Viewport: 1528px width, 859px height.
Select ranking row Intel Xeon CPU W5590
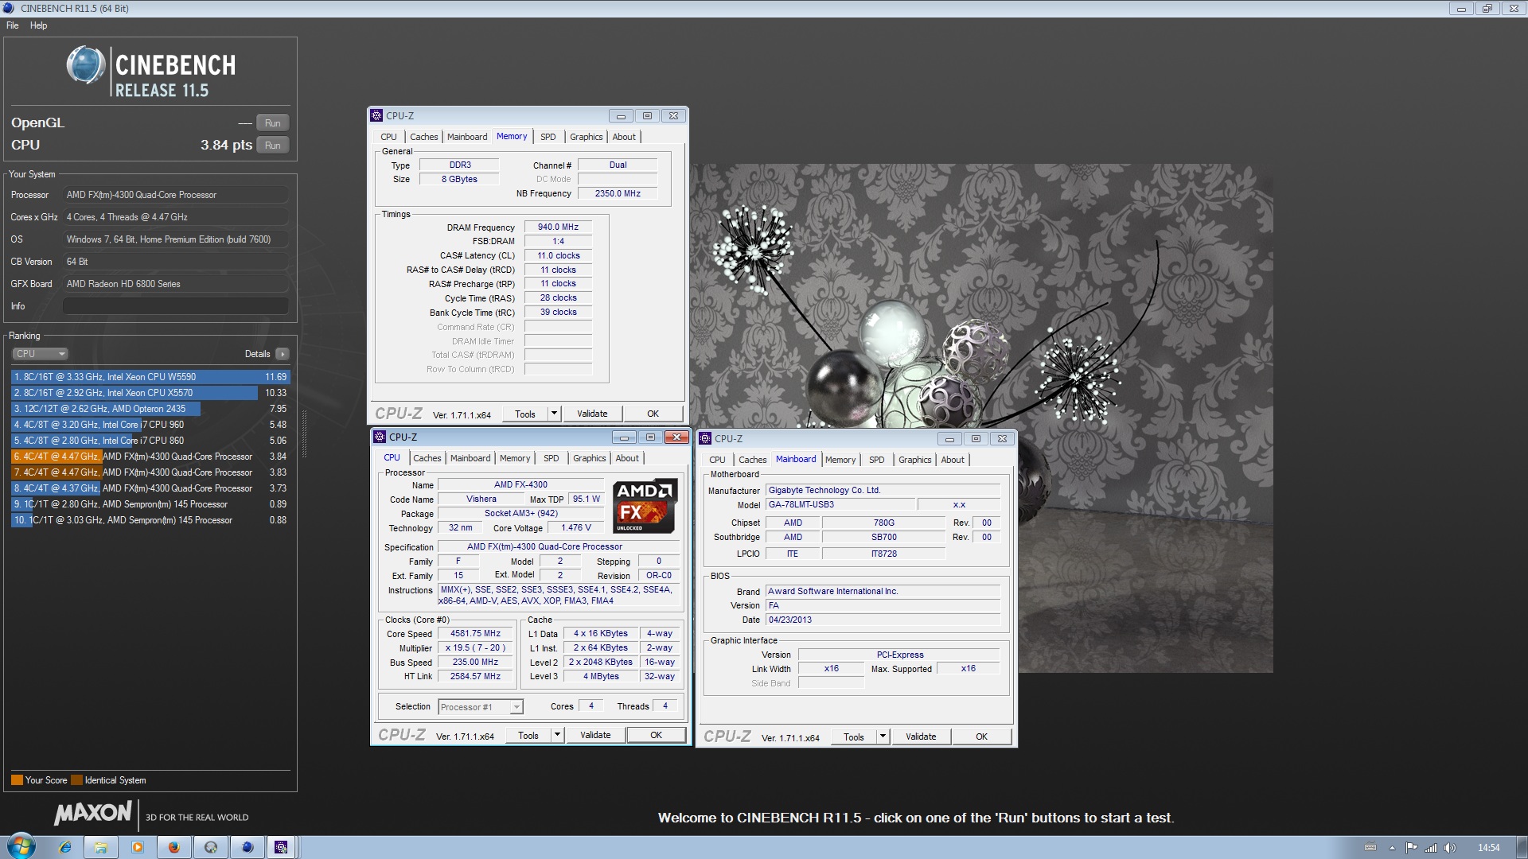pos(150,377)
